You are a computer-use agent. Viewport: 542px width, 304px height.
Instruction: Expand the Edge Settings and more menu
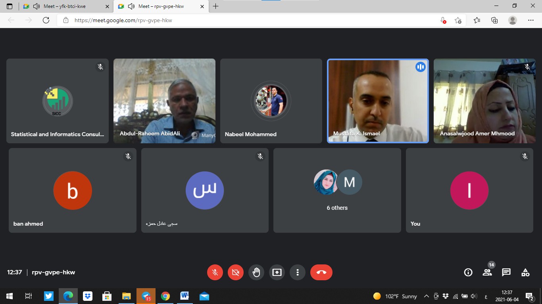pos(531,20)
